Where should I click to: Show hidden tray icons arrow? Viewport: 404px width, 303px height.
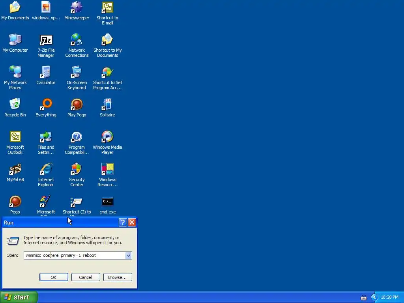pyautogui.click(x=374, y=297)
